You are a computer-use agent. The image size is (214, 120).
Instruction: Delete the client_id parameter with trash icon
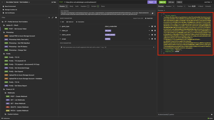click(x=155, y=31)
